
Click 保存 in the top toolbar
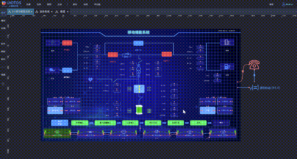39,4
